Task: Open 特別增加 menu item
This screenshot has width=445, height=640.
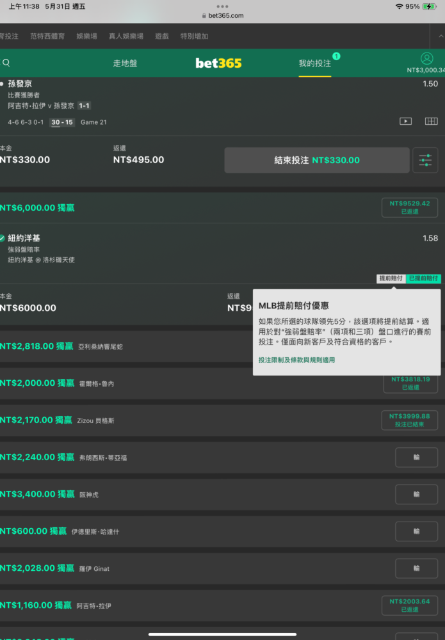Action: [195, 36]
